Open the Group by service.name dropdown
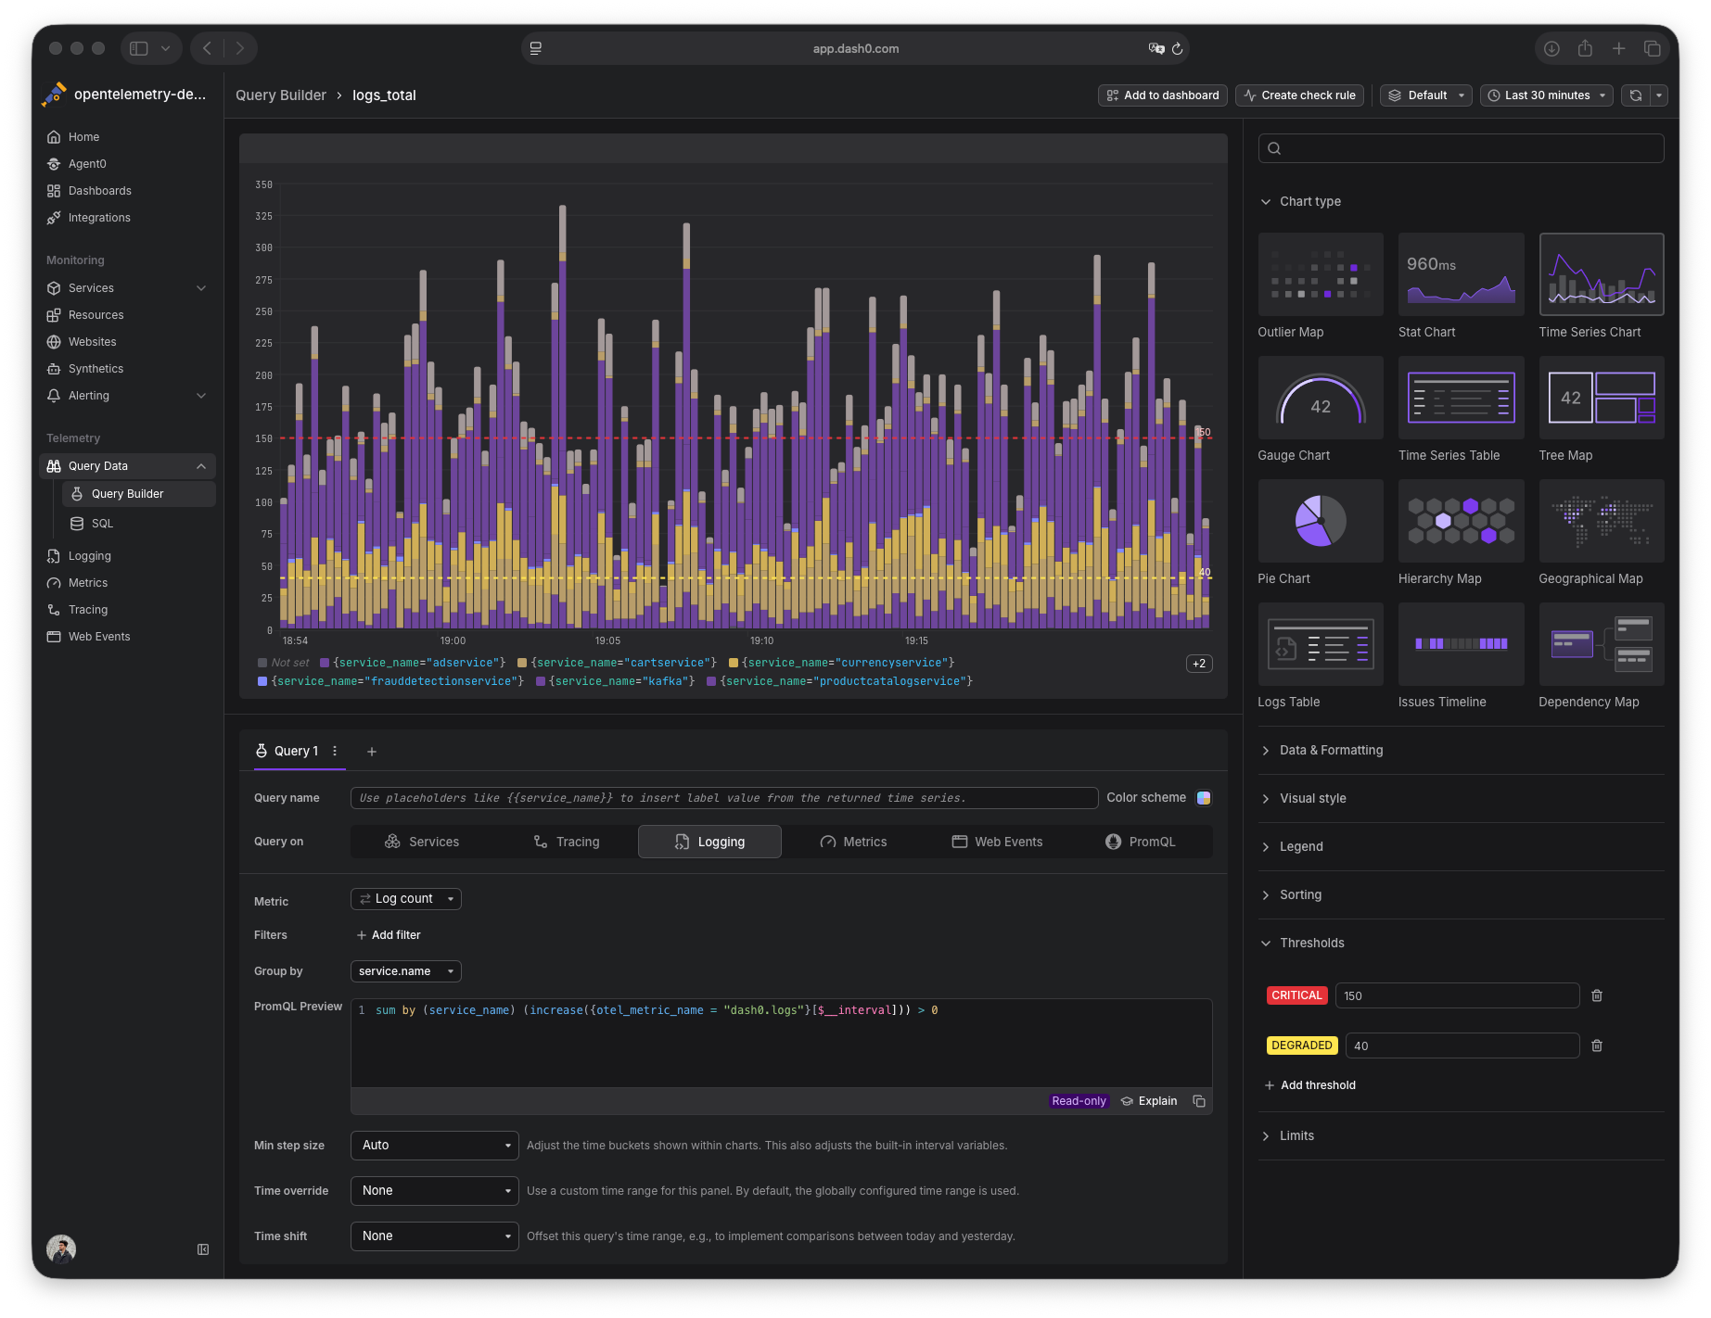The height and width of the screenshot is (1318, 1711). pos(405,971)
